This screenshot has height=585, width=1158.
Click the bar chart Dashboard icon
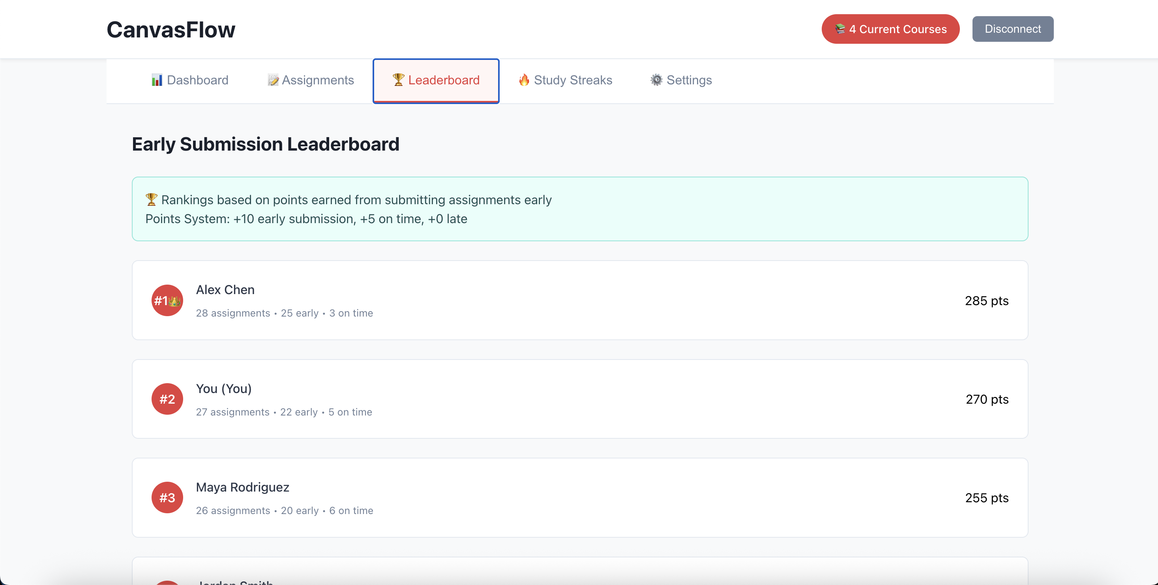156,80
